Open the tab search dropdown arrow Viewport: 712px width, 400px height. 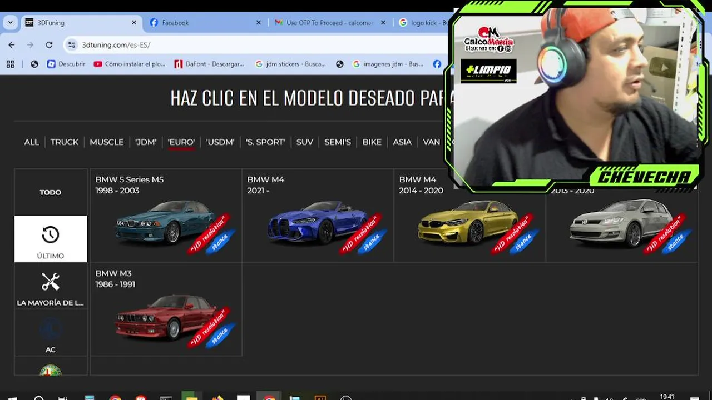(10, 23)
